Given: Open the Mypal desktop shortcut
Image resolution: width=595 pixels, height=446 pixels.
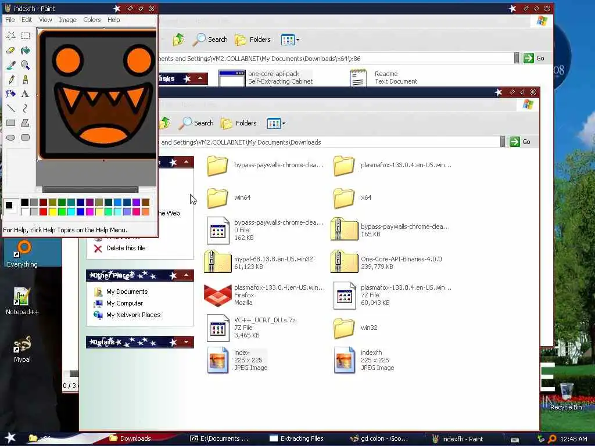Looking at the screenshot, I should pos(23,349).
